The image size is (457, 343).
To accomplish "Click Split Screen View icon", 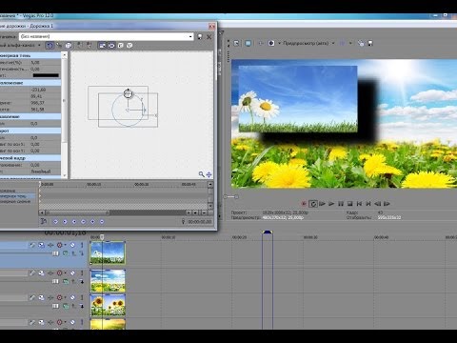I will (271, 43).
